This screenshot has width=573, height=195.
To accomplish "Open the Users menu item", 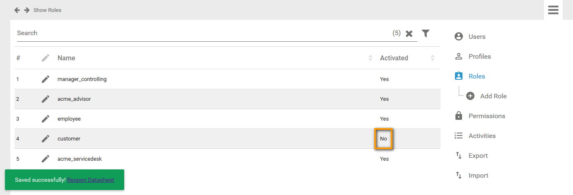I will point(477,36).
